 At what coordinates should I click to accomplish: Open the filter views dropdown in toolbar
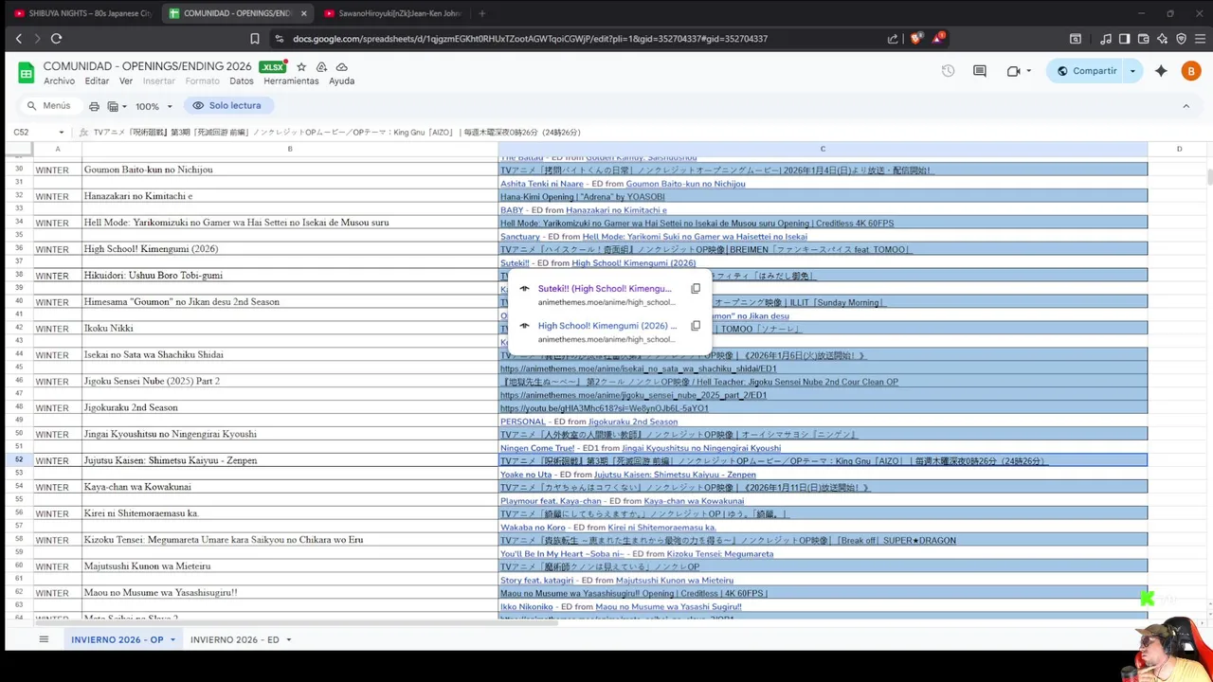tap(118, 106)
